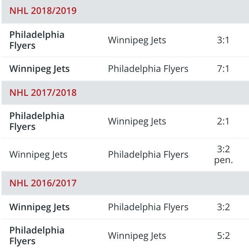Viewport: 249px width, 252px height.
Task: Open Winnipeg Jets in the 5:2 match row
Action: tap(137, 236)
